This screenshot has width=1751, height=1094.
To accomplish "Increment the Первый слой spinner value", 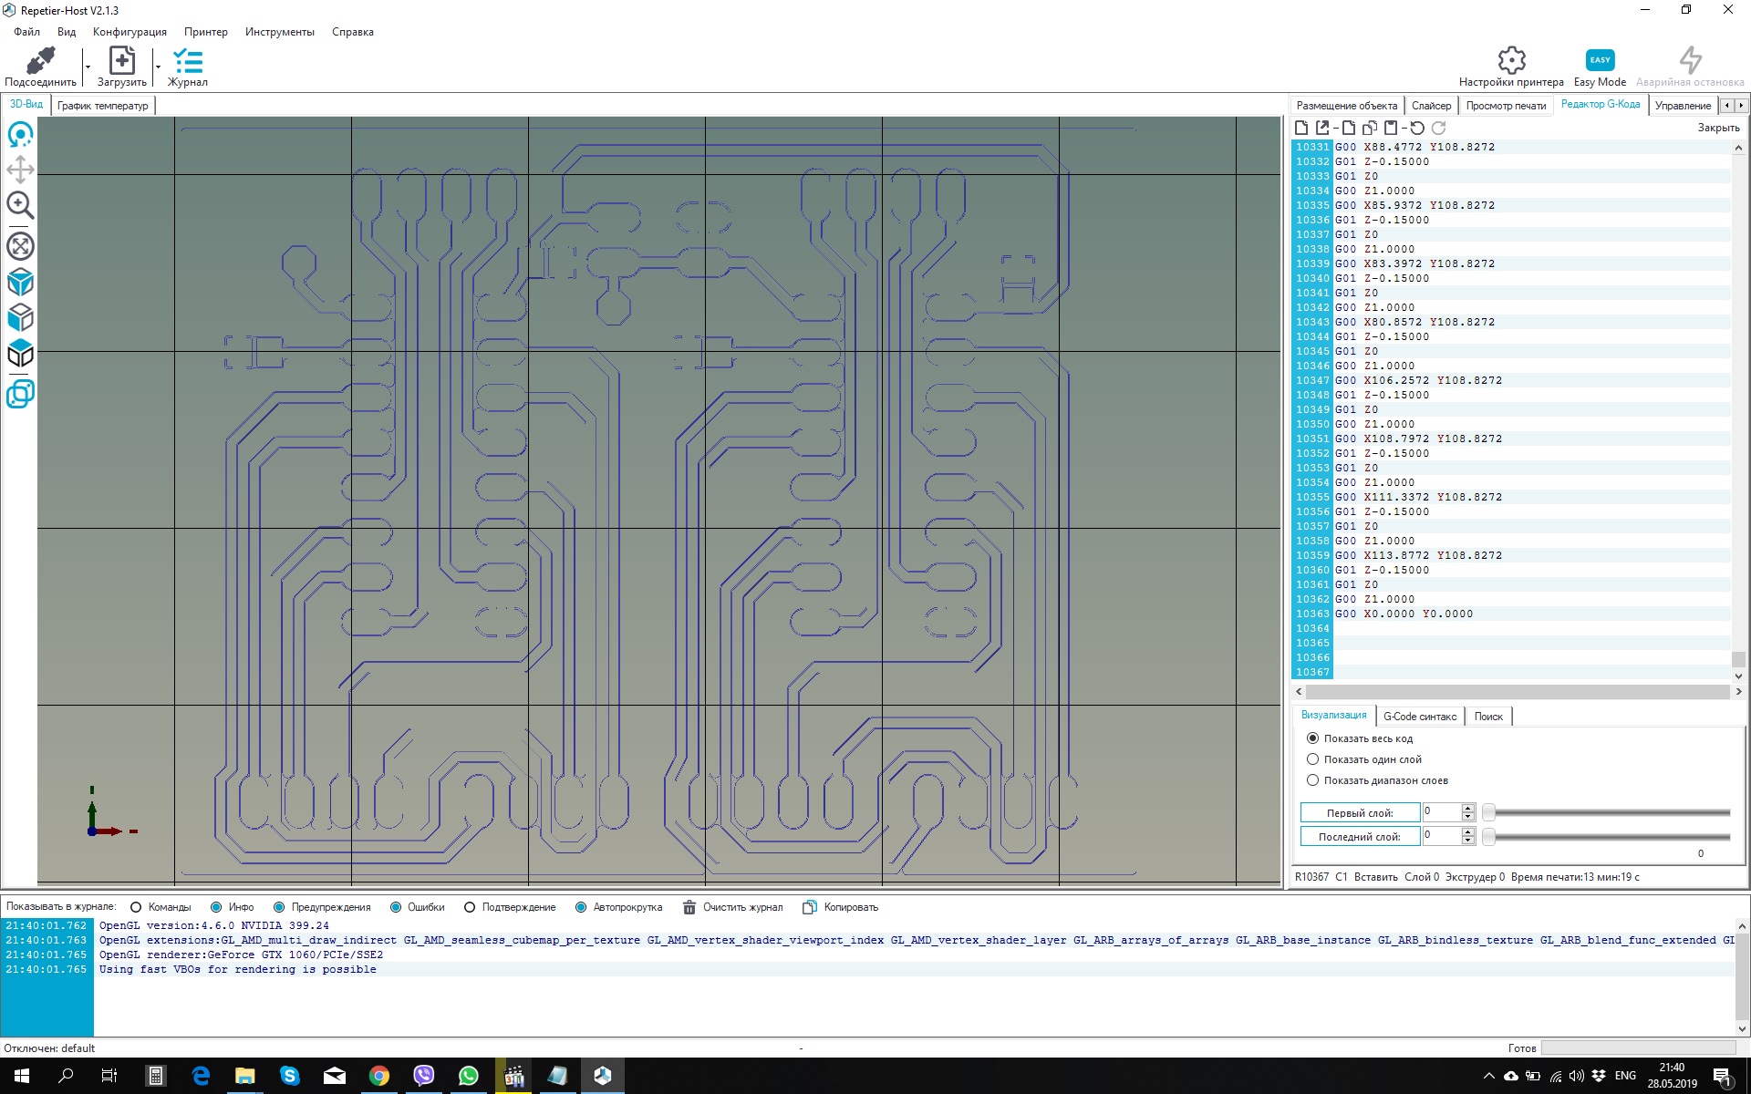I will click(1467, 808).
